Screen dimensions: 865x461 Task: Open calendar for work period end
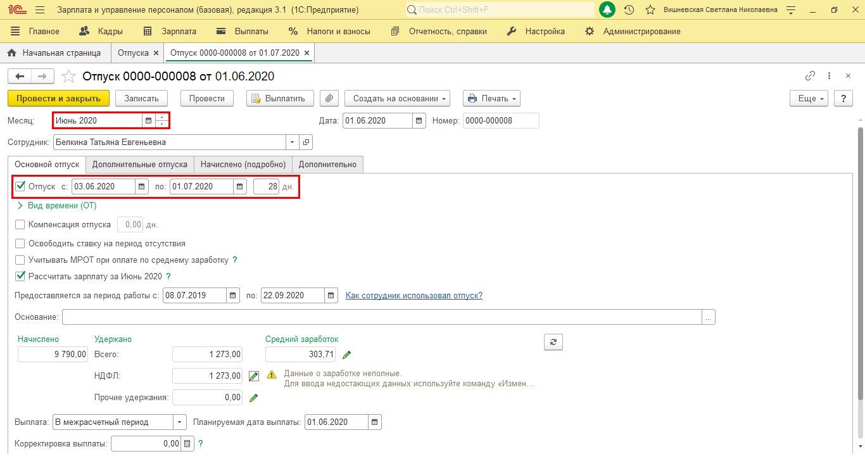click(331, 295)
